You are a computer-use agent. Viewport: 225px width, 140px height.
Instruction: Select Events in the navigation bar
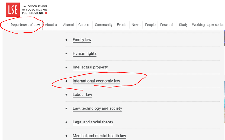pyautogui.click(x=122, y=25)
